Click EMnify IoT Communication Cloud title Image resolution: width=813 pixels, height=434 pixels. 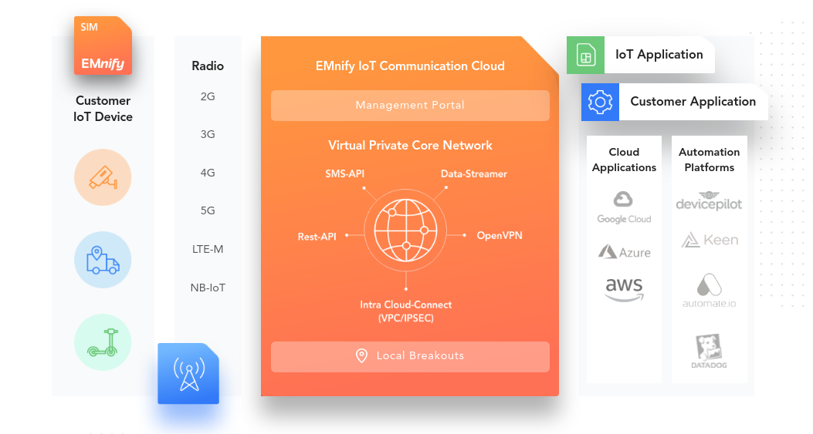[x=410, y=66]
